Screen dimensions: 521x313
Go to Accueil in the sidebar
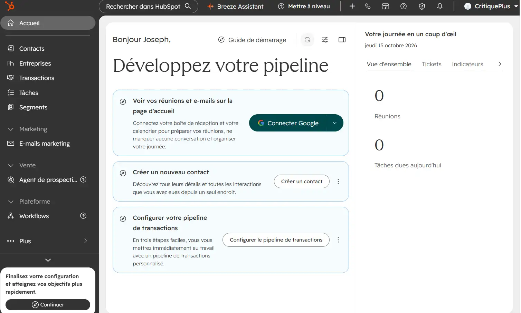(48, 23)
